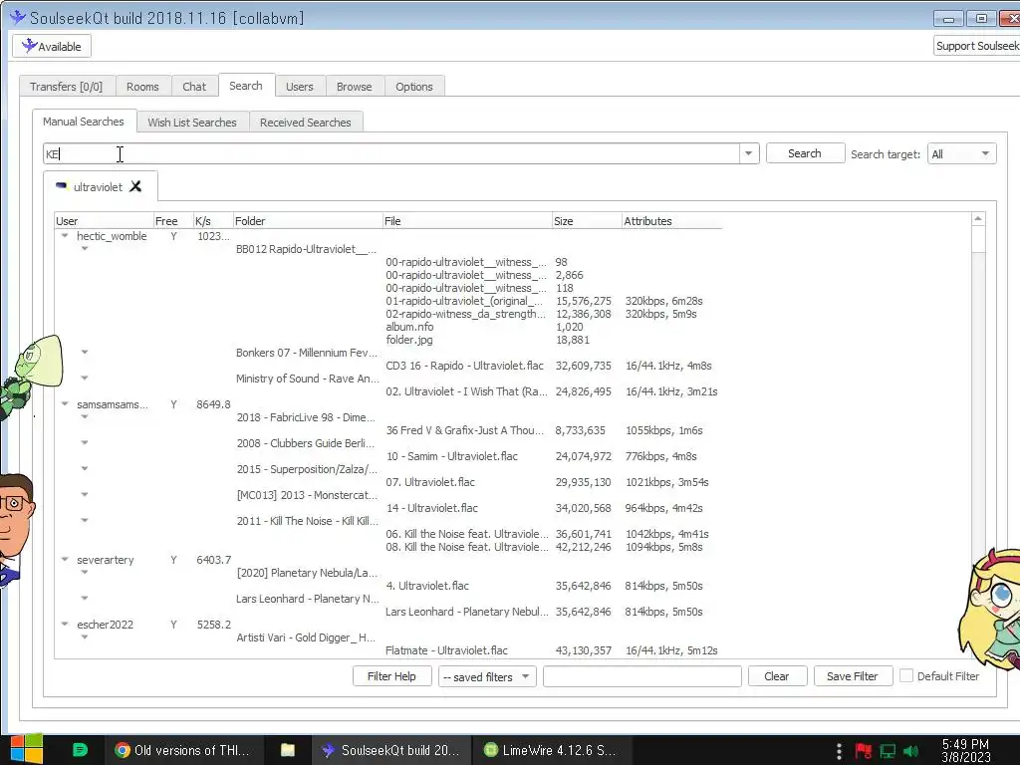Select 01-rapido-ultraviolet_(original file
Image resolution: width=1020 pixels, height=765 pixels.
[464, 301]
